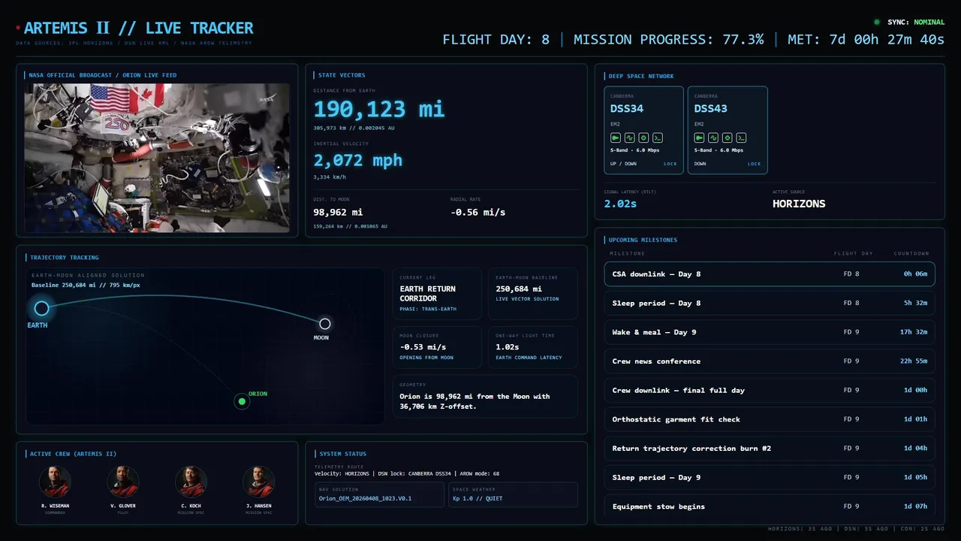
Task: Select the Equipment stow begins milestone
Action: pos(770,506)
